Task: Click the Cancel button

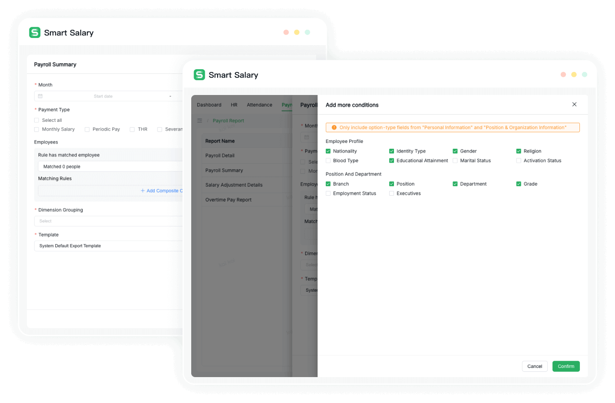Action: pos(534,367)
